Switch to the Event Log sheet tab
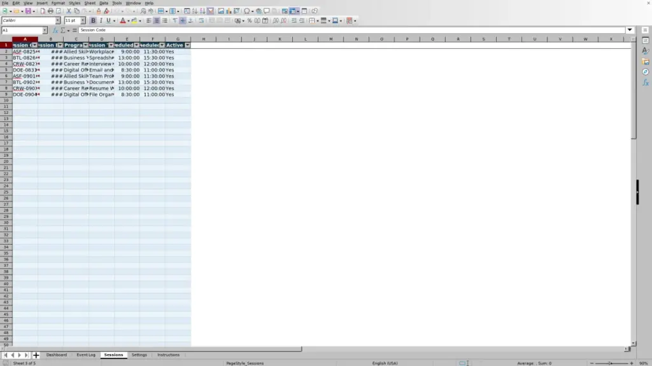The width and height of the screenshot is (652, 366). [86, 355]
